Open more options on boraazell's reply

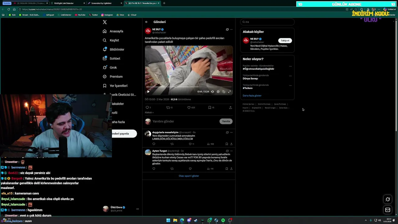click(231, 133)
